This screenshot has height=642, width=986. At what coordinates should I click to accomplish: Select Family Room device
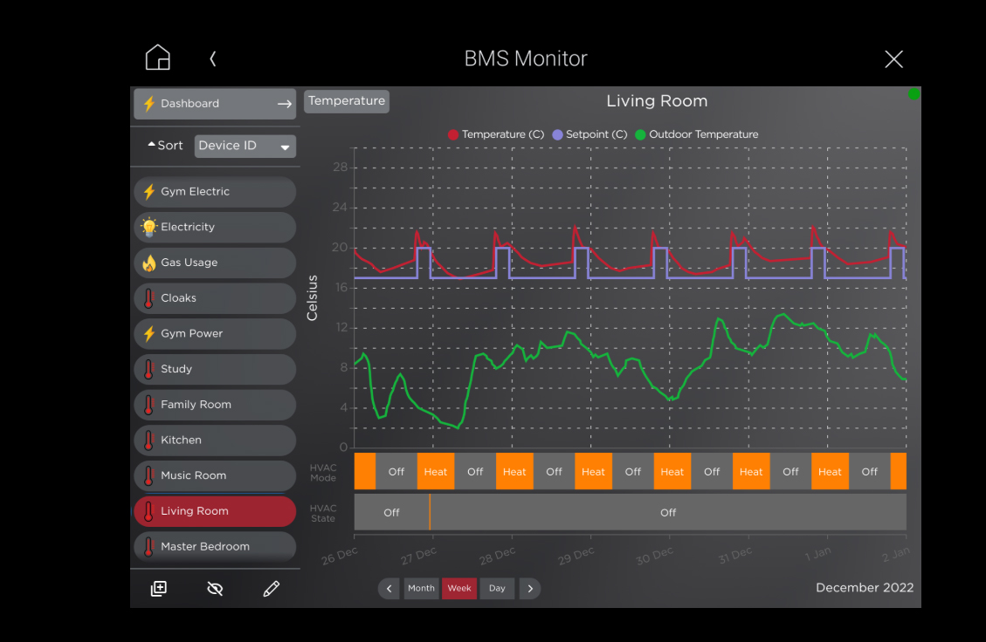pyautogui.click(x=215, y=405)
